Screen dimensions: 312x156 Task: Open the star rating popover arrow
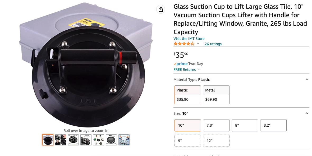point(198,44)
